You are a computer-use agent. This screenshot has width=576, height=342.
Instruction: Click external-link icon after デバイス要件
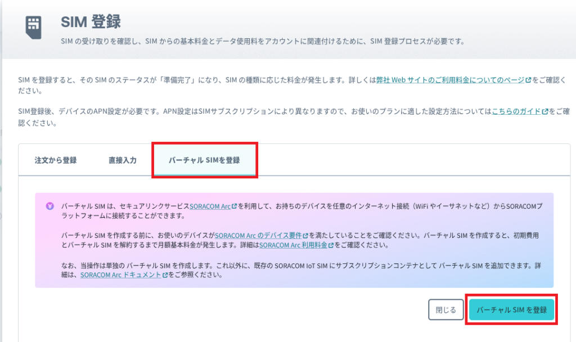305,234
